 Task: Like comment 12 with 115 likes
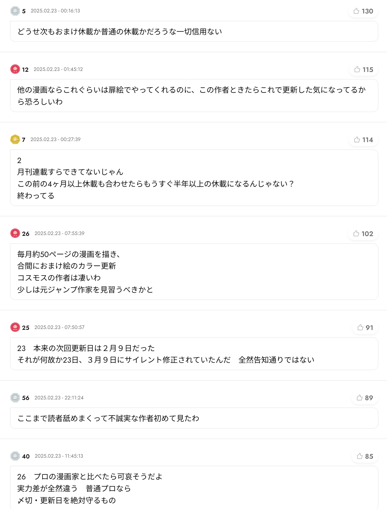click(x=363, y=70)
